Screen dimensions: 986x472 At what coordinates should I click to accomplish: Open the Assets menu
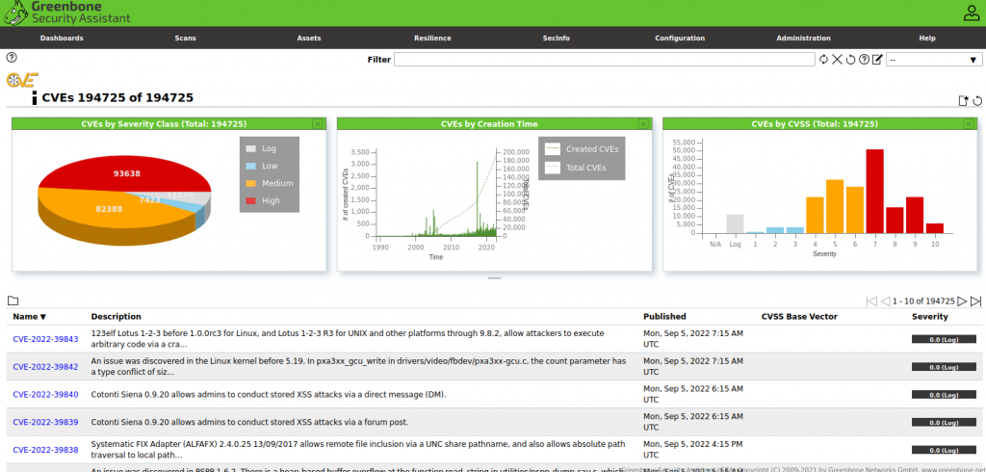tap(309, 38)
